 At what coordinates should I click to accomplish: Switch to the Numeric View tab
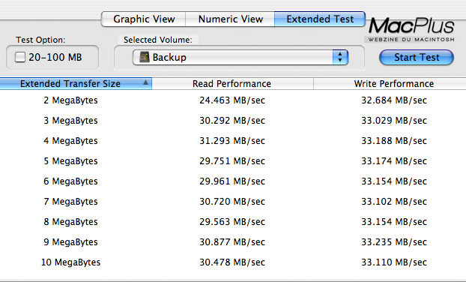coord(230,19)
